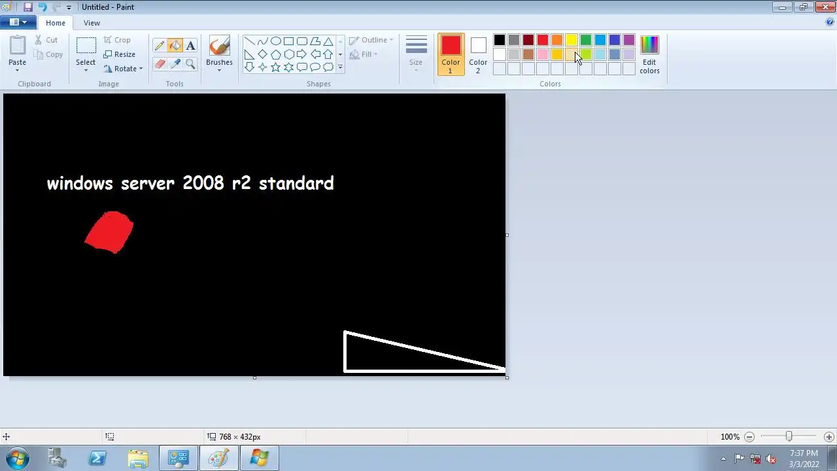Pick the pink (rose) color swatch
This screenshot has width=837, height=471.
coord(543,55)
